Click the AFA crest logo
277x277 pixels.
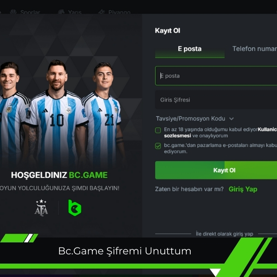pyautogui.click(x=41, y=208)
